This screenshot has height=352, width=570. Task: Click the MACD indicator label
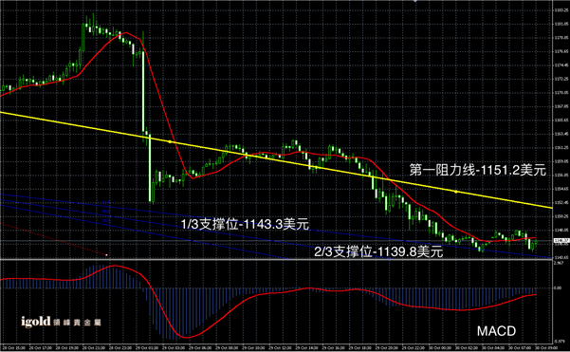(x=496, y=331)
